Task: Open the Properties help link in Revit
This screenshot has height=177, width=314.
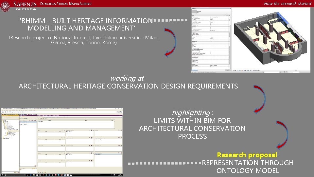Action: click(x=194, y=70)
